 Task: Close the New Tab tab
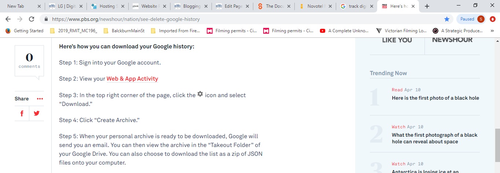coord(39,6)
